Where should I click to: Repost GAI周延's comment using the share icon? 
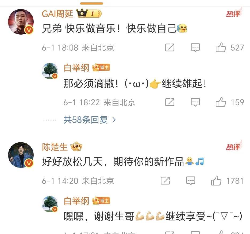pyautogui.click(x=170, y=47)
